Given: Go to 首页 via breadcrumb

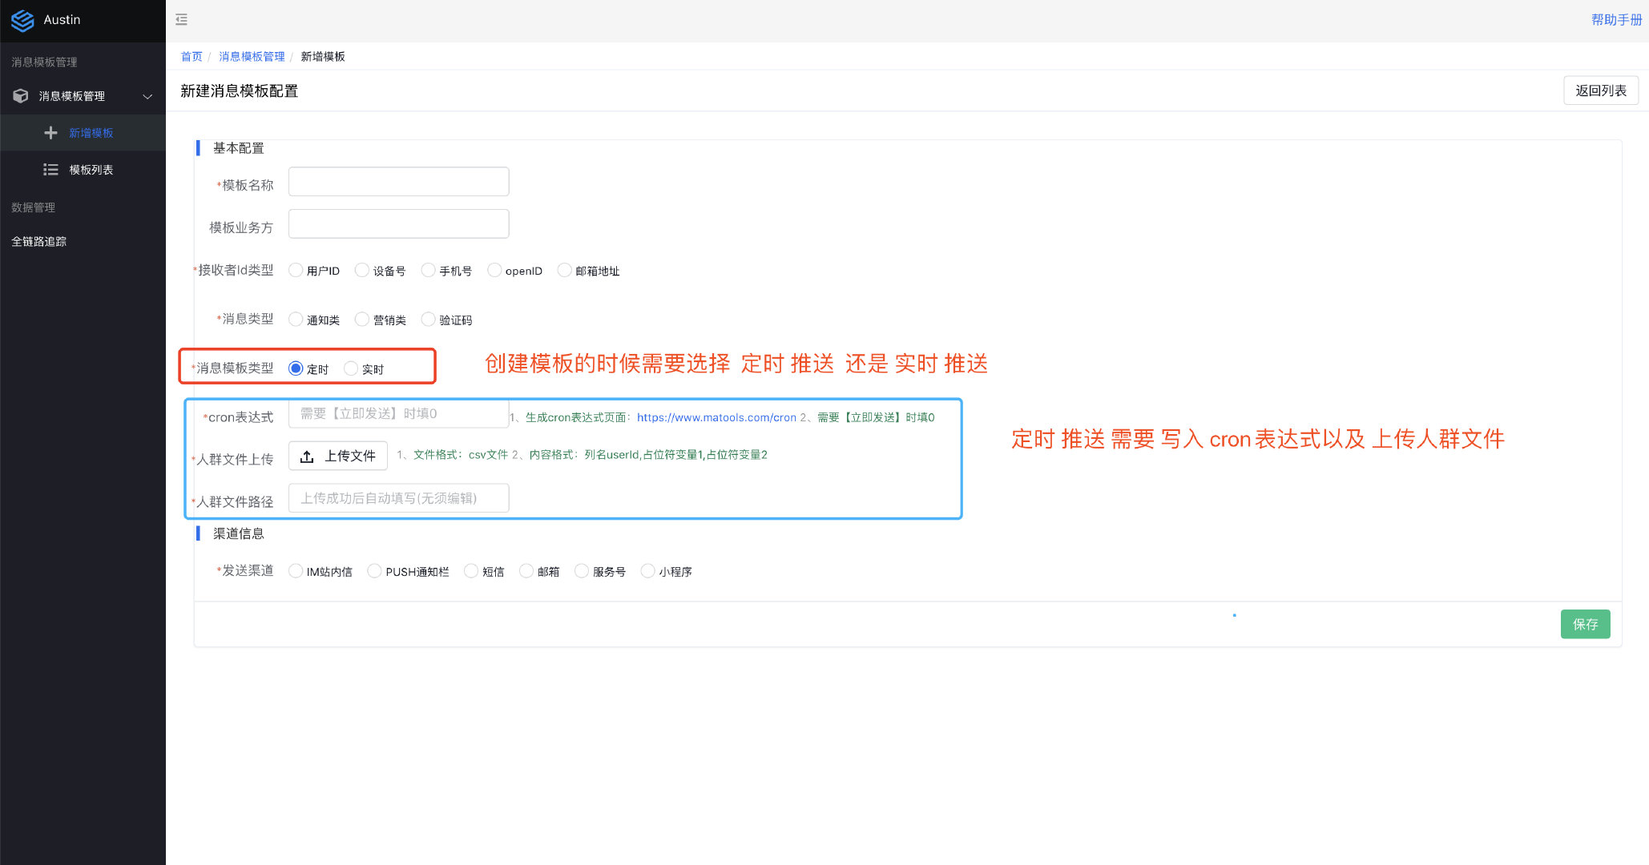Looking at the screenshot, I should click(x=192, y=56).
